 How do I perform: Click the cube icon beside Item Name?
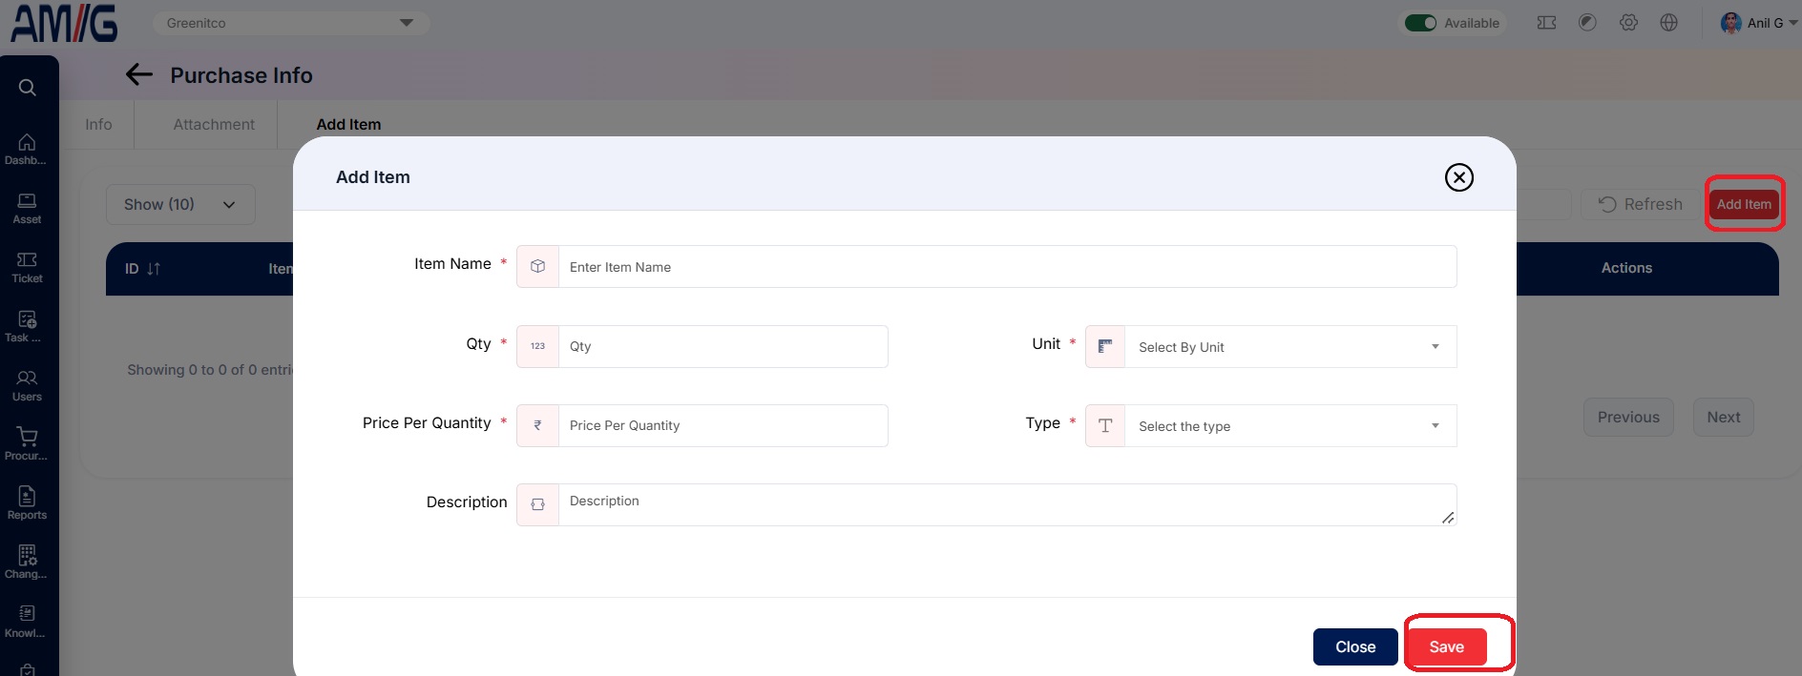tap(537, 267)
